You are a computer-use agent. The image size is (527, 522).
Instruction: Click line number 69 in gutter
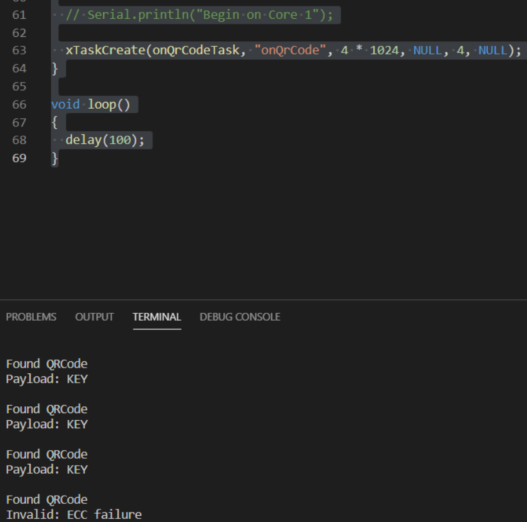tap(19, 158)
